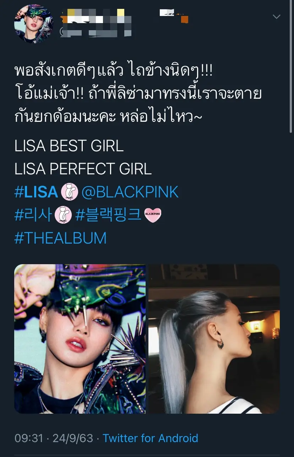Open the tweet options chevron menu
The width and height of the screenshot is (294, 457).
276,17
